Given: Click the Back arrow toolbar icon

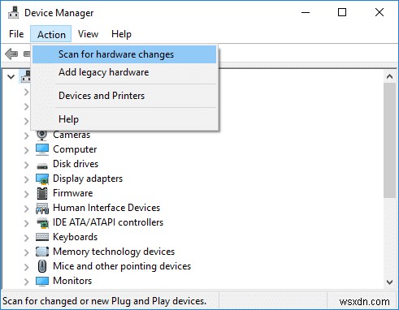Looking at the screenshot, I should 11,54.
